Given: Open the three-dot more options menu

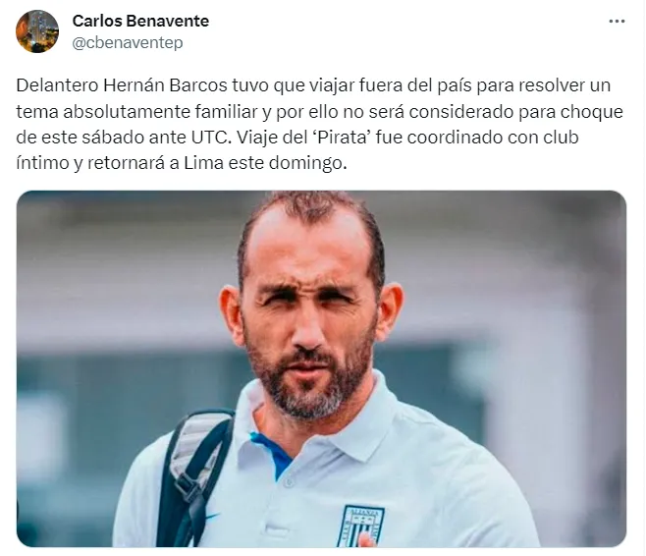Looking at the screenshot, I should pos(617,22).
